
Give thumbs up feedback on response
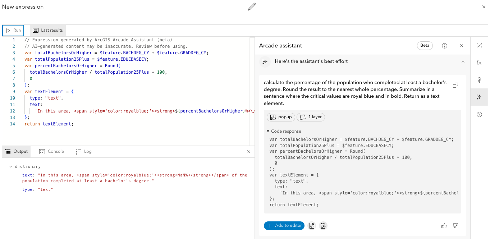coord(444,226)
